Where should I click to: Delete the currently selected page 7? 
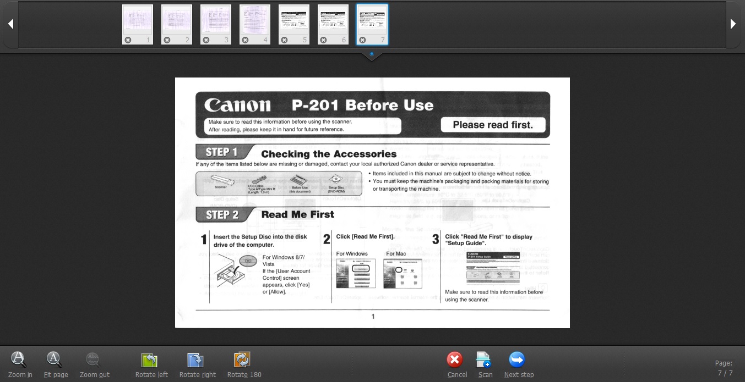pos(362,40)
